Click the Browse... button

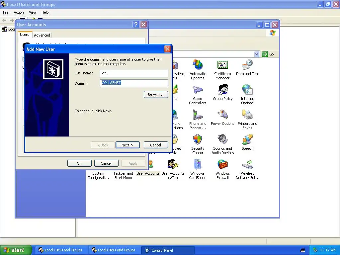tap(156, 95)
